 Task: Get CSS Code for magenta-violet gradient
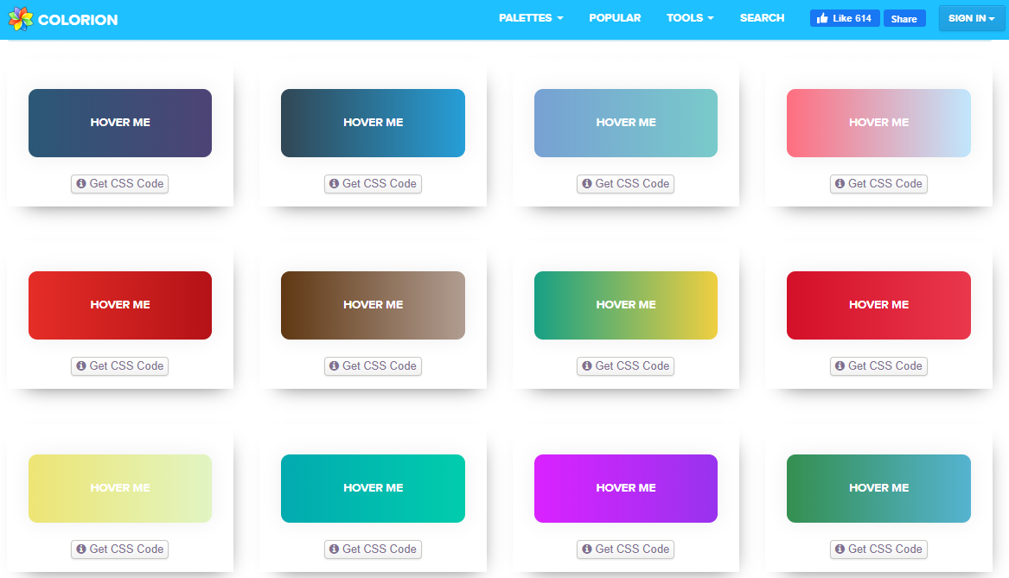625,549
